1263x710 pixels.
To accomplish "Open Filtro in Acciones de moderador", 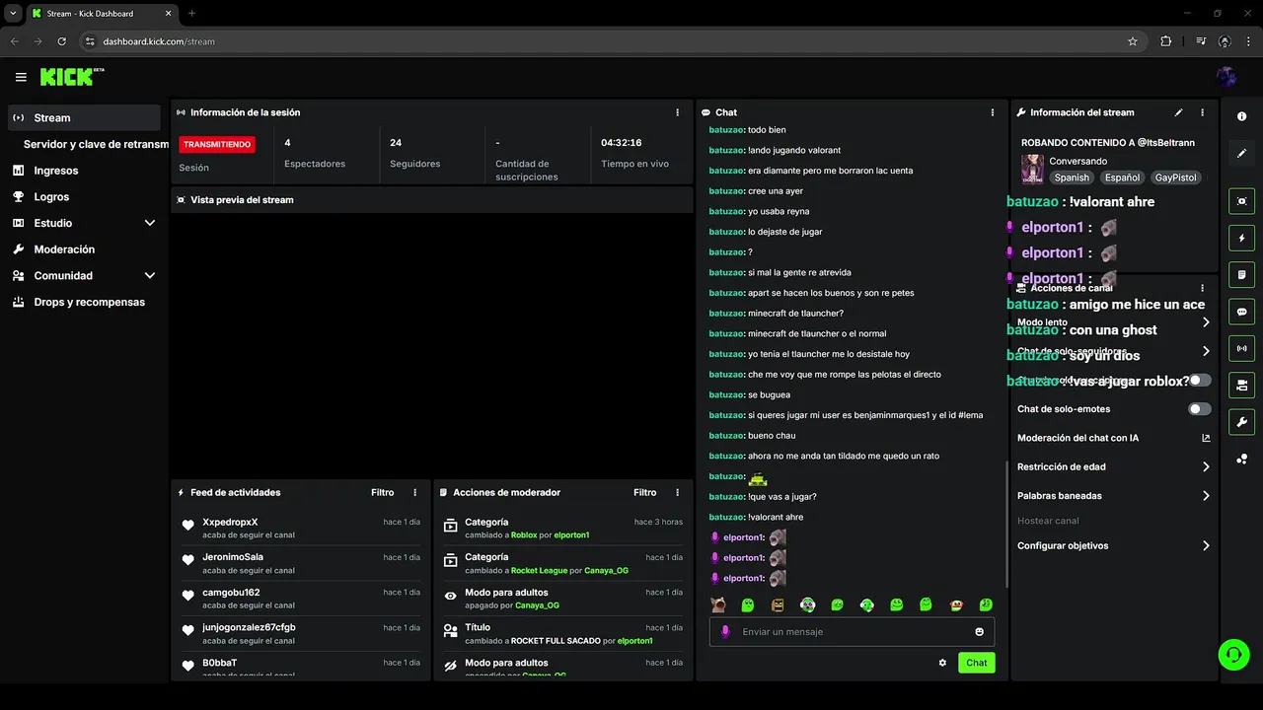I will click(x=645, y=492).
